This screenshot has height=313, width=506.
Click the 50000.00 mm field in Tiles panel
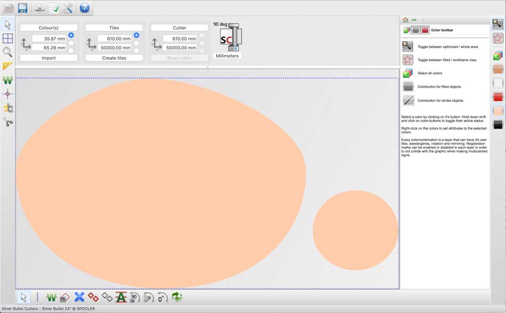pyautogui.click(x=115, y=48)
